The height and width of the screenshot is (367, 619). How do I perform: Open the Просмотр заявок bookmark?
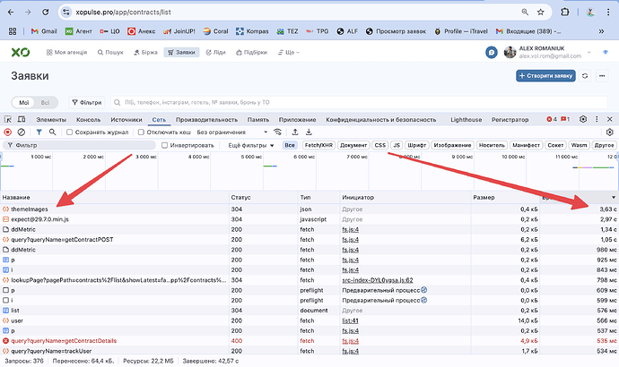tap(396, 31)
